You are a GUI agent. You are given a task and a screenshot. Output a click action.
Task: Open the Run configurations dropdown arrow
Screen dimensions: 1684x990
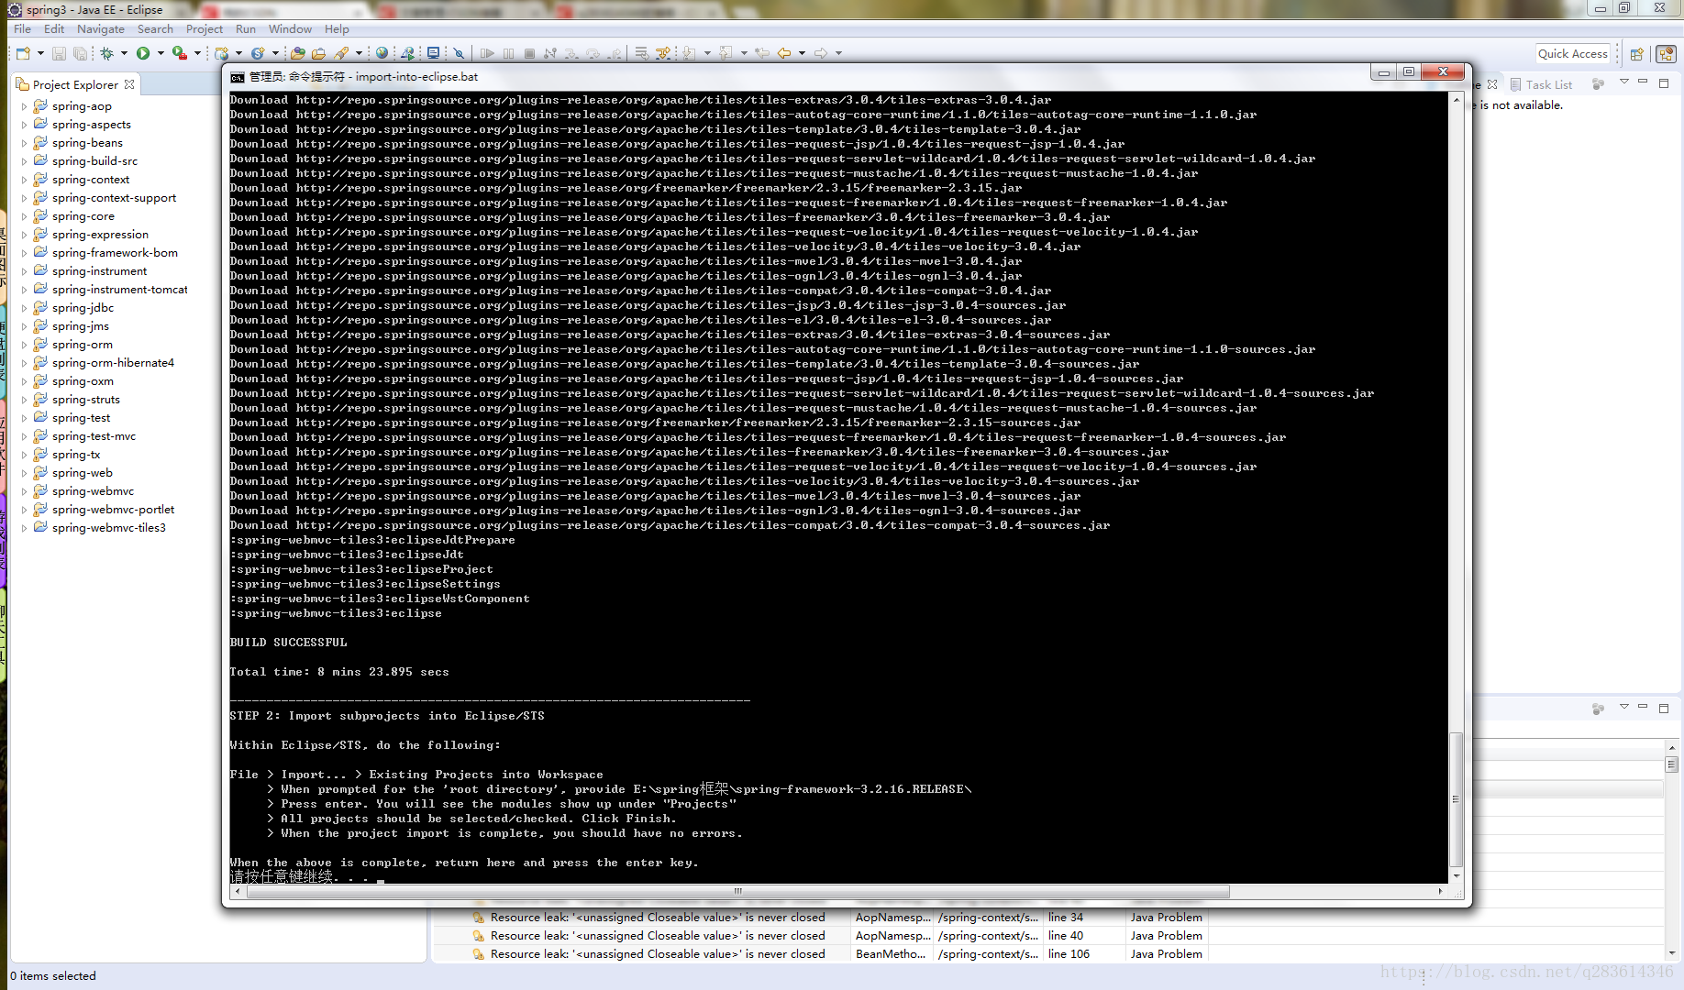[161, 53]
